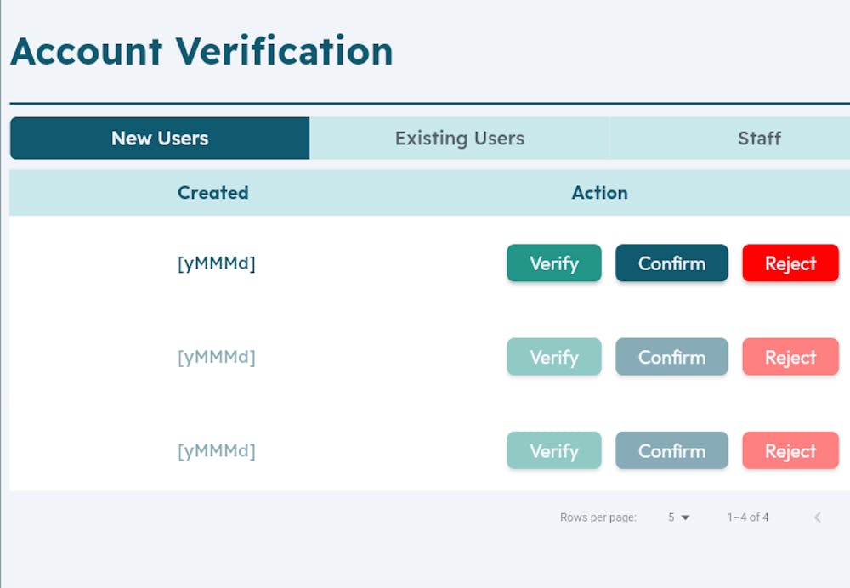The image size is (850, 588).
Task: Reject the first row's user
Action: 790,263
